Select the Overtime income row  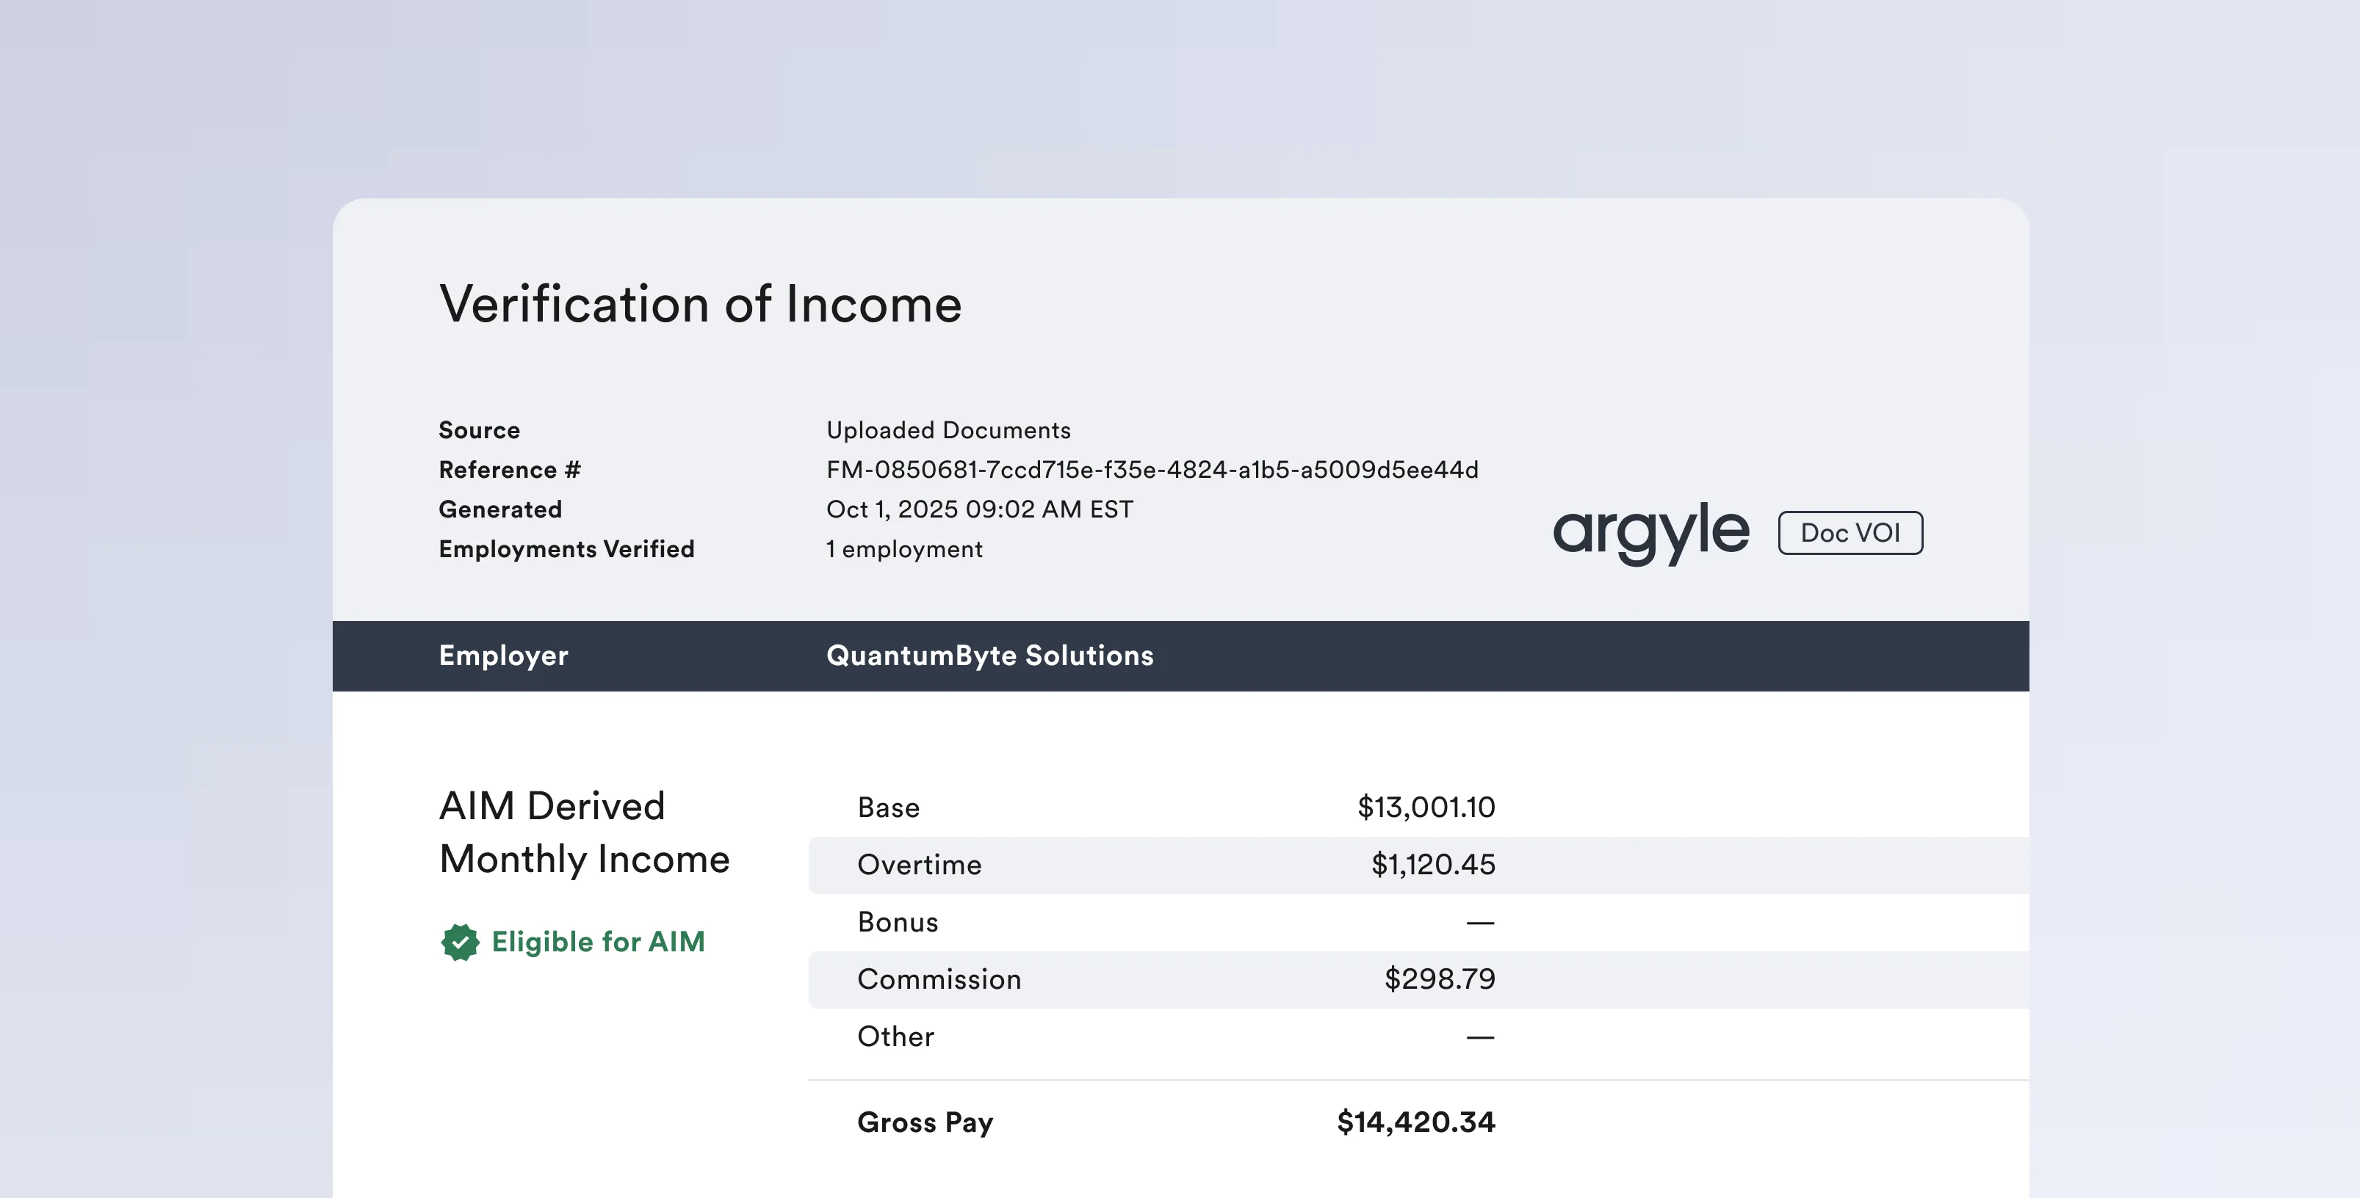click(919, 865)
